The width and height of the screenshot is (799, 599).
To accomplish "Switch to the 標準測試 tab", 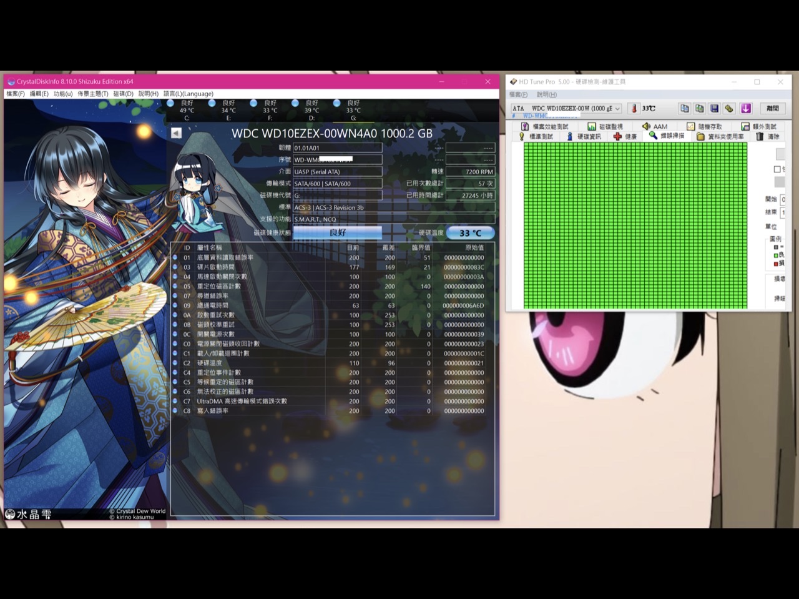I will (x=536, y=136).
